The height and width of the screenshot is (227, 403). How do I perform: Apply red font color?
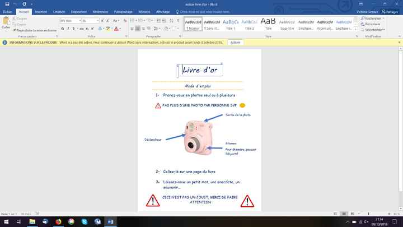[116, 29]
